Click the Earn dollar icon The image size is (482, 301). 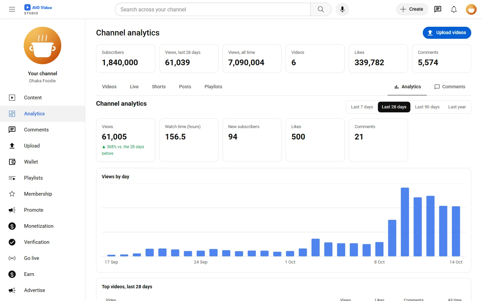pos(12,274)
